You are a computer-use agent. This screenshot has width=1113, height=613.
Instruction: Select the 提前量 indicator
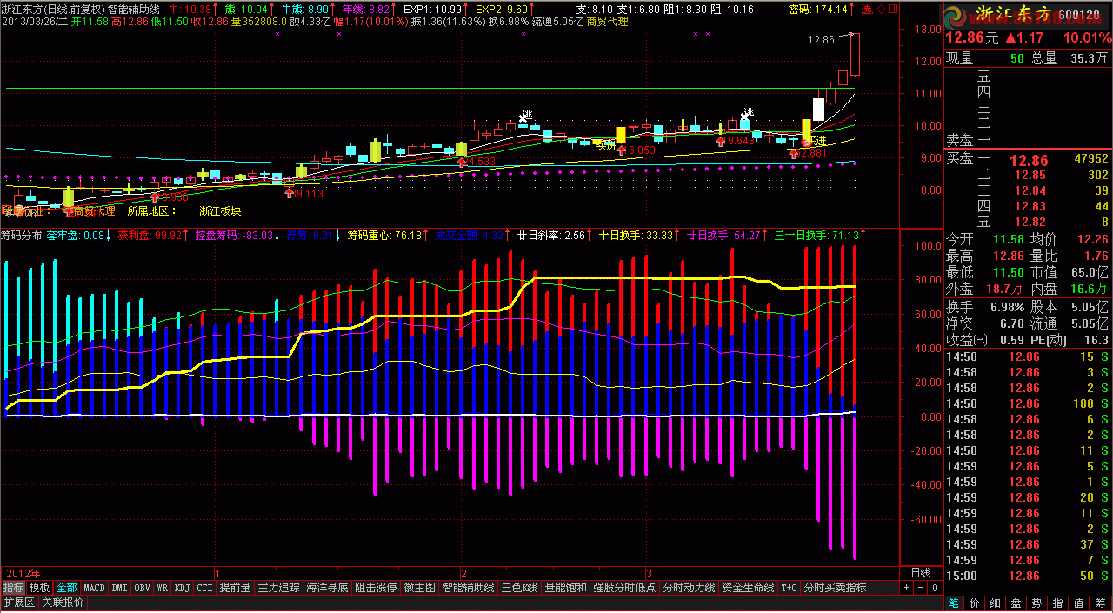pos(235,588)
